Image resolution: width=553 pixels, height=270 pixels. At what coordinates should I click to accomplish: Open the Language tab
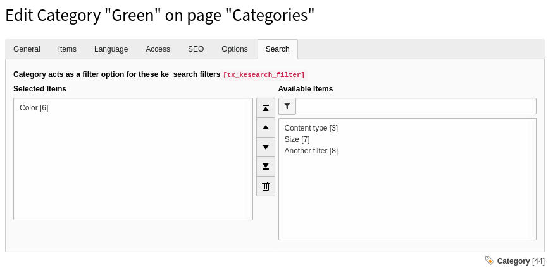111,49
